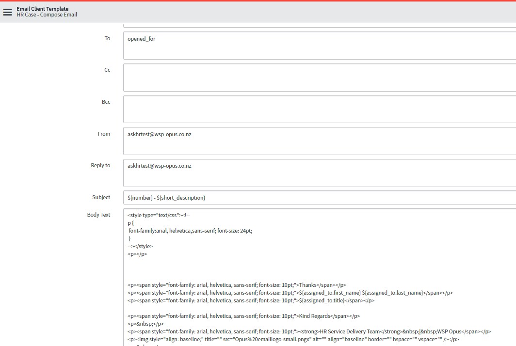
Task: Click the '<p>&nbsp;</p>' line in body
Action: pos(146,324)
